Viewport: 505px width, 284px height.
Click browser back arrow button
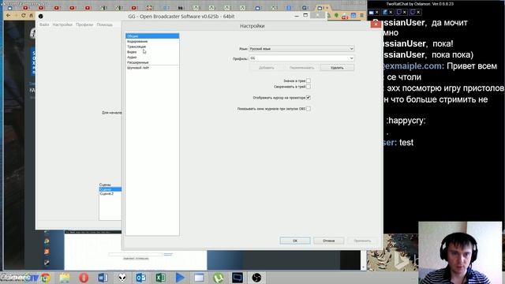[x=9, y=15]
